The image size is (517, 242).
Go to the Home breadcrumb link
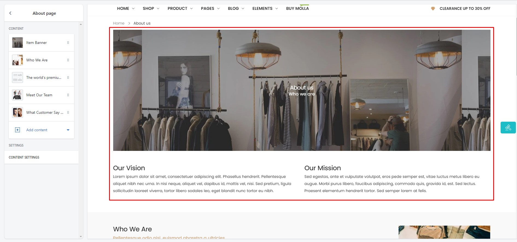tap(119, 23)
